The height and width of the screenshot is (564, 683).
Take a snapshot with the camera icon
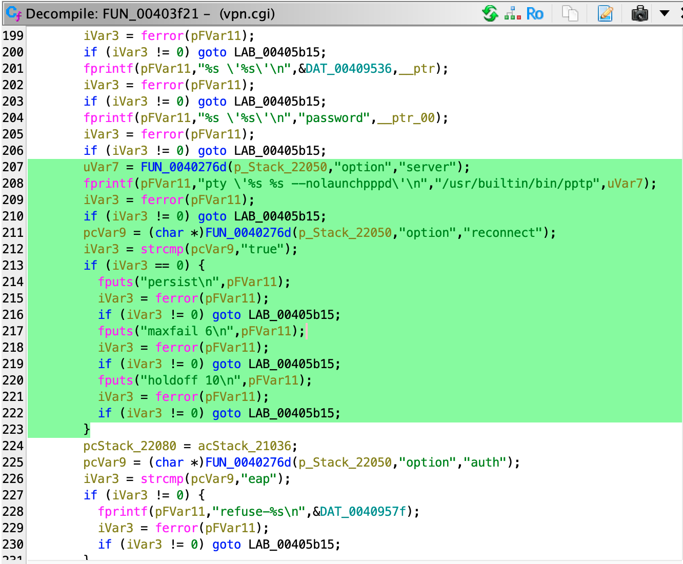tap(639, 13)
